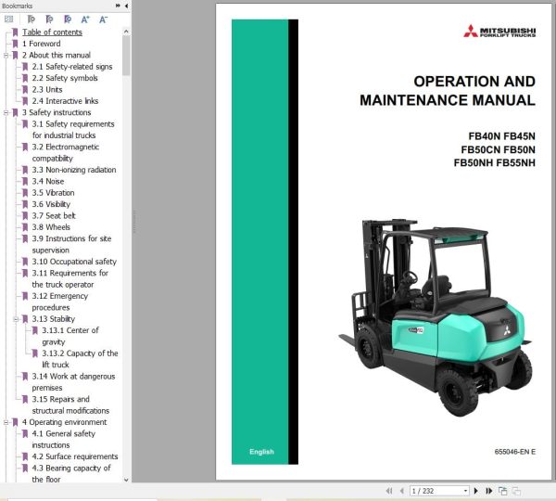Collapse the '3 Safety instructions' node
Image resolution: width=556 pixels, height=501 pixels.
pyautogui.click(x=6, y=113)
